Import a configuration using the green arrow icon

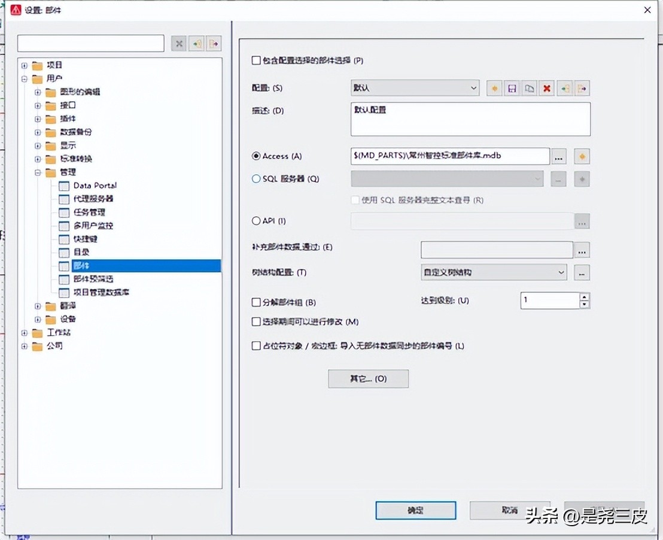(565, 89)
